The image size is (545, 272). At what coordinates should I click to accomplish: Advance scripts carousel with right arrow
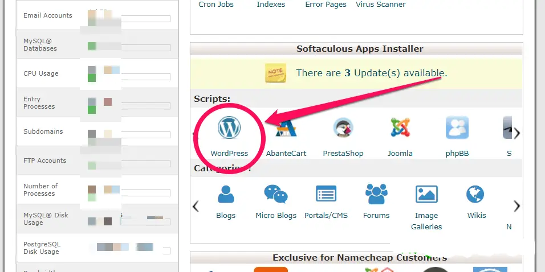517,133
